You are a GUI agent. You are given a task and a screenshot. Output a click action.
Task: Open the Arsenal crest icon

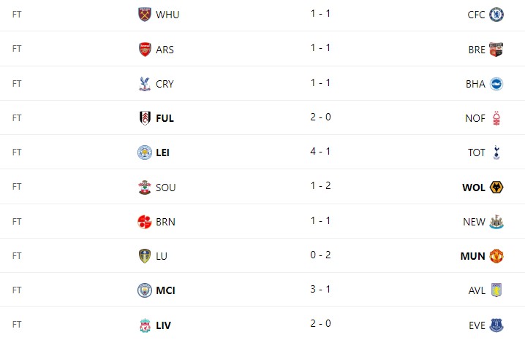(x=145, y=50)
